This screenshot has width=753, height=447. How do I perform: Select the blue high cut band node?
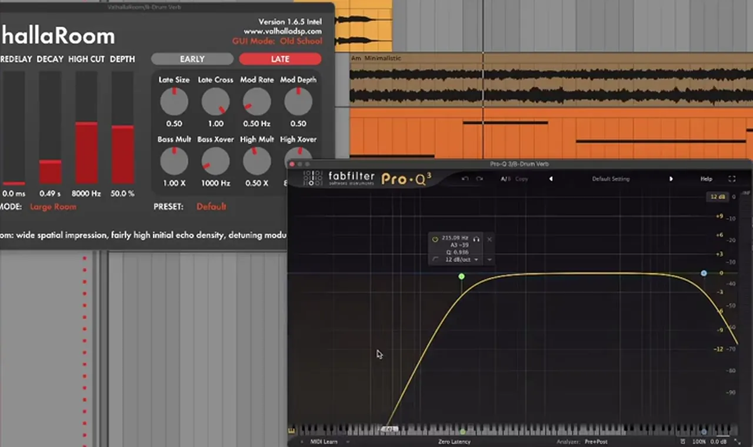coord(704,273)
